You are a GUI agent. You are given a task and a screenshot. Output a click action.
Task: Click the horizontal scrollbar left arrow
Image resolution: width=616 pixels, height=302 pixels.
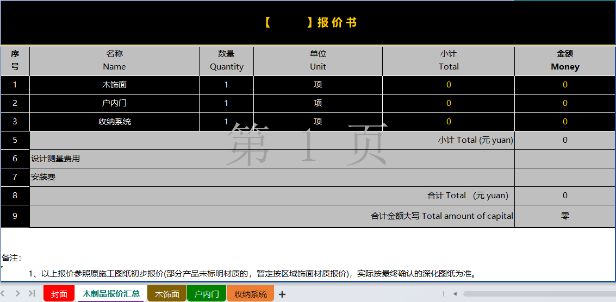click(455, 294)
